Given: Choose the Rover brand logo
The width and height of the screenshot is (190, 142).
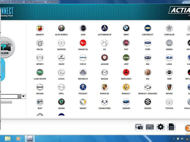Looking at the screenshot, I should point(169,87).
